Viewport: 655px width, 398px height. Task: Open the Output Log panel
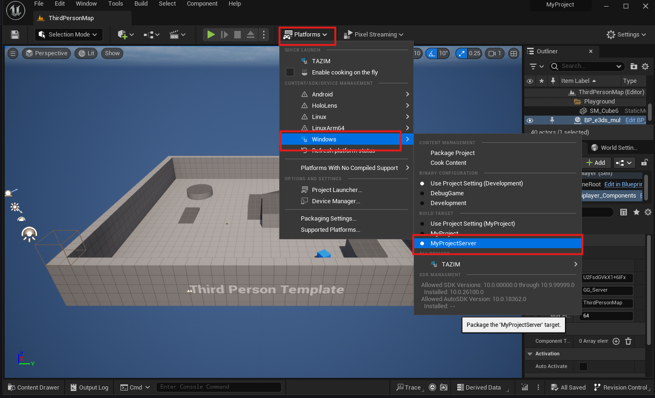(x=89, y=387)
